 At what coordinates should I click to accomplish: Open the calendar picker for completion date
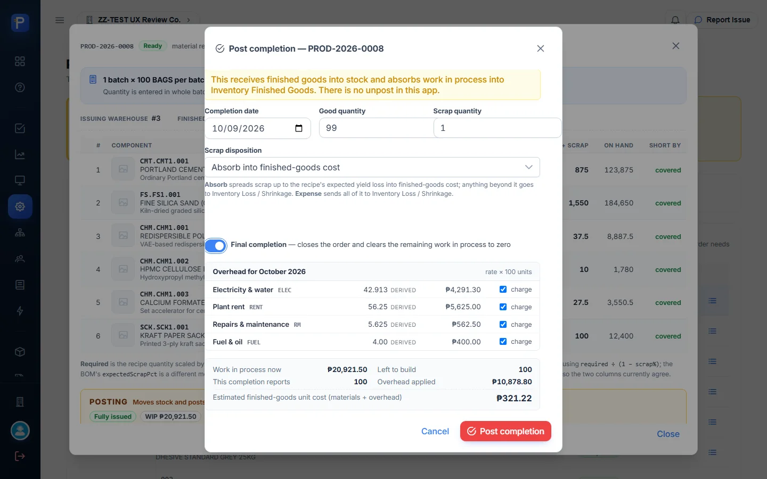pos(299,128)
